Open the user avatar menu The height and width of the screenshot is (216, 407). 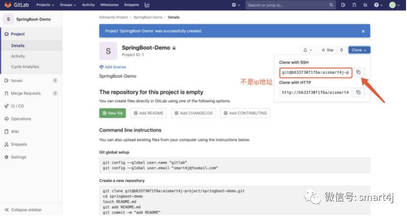coord(394,5)
